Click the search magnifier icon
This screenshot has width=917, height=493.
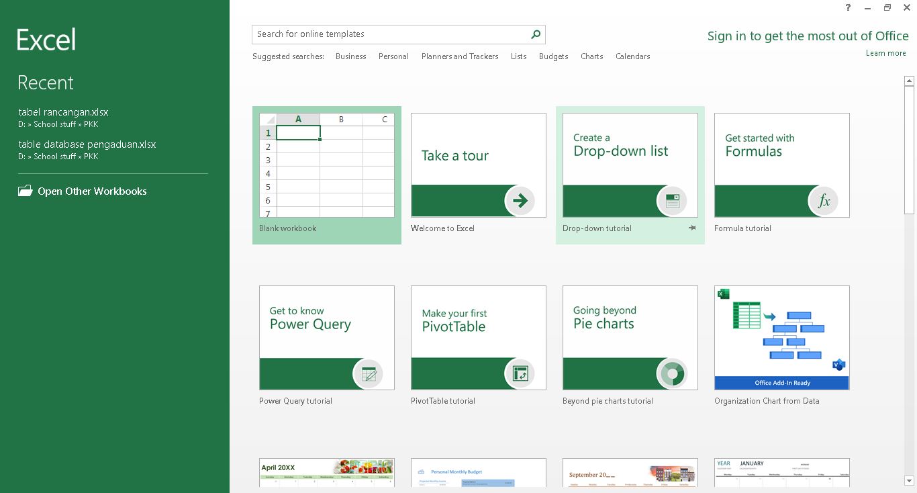click(536, 34)
